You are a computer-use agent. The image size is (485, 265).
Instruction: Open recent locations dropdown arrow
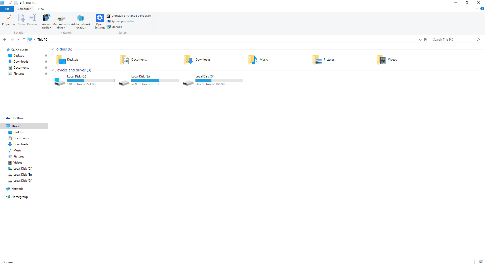pos(18,40)
